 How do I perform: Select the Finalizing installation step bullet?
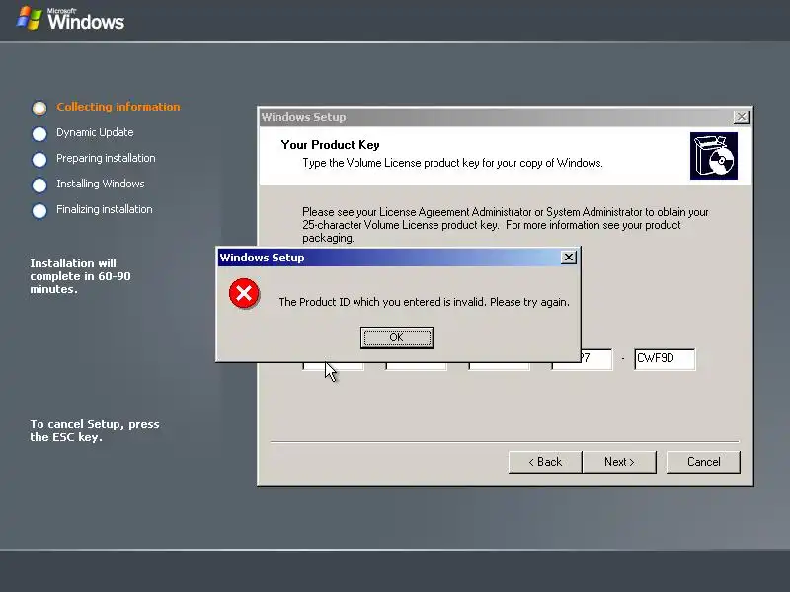[x=39, y=210]
